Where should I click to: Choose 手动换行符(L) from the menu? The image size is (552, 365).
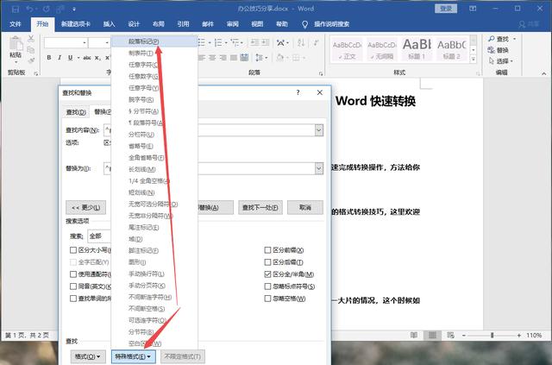point(154,274)
